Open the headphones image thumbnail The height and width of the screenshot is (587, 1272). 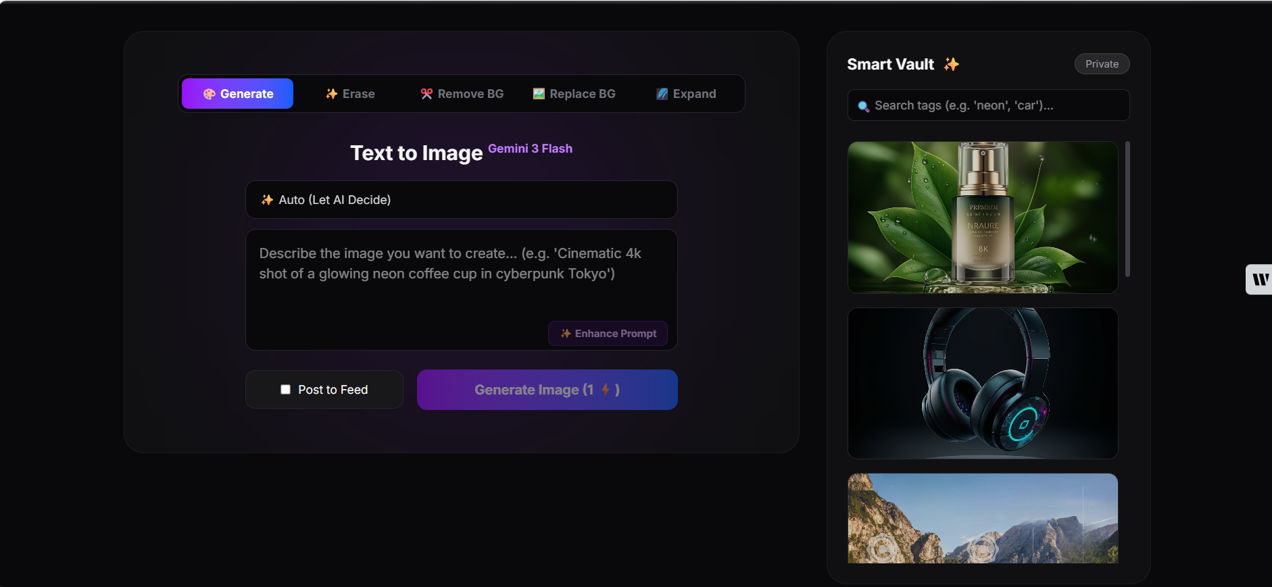pyautogui.click(x=983, y=384)
